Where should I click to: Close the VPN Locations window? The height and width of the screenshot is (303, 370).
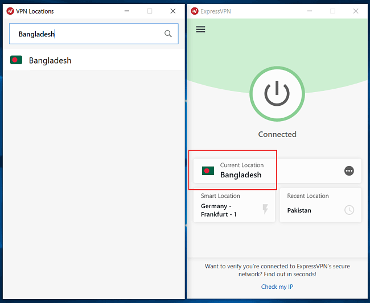coord(173,11)
